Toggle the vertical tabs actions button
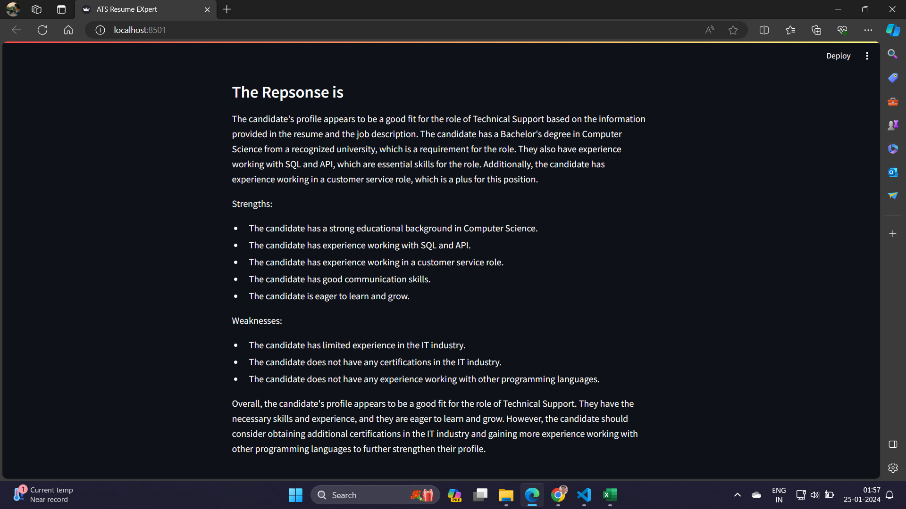 61,9
